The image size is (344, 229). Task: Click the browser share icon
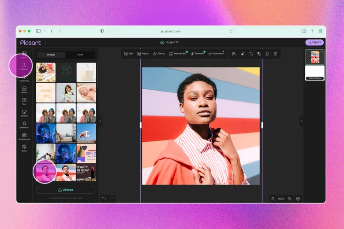(x=304, y=31)
